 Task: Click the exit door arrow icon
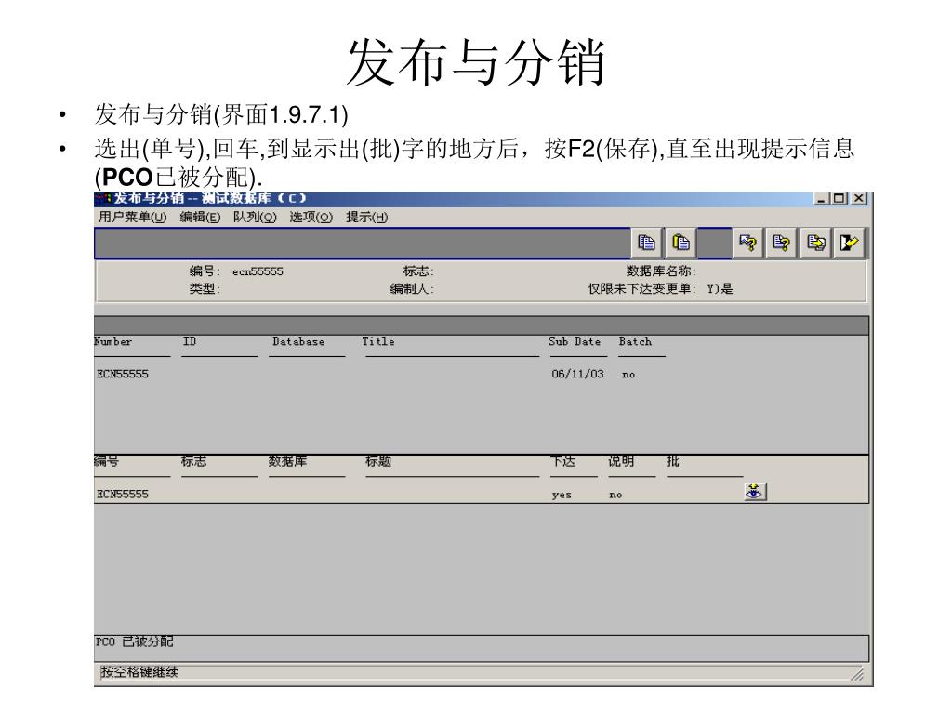[850, 243]
